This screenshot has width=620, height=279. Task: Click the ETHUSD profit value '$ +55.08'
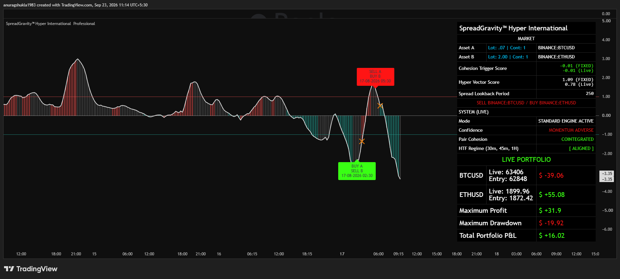[552, 195]
